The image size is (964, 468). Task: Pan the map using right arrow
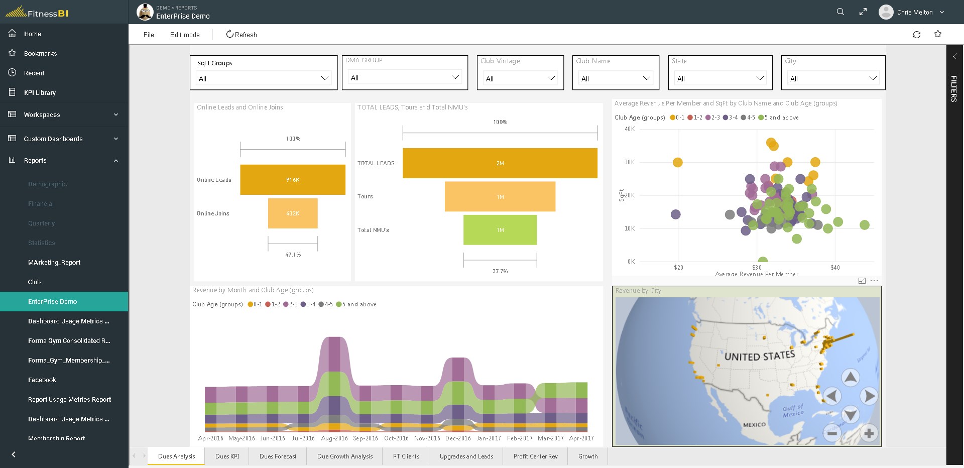click(x=869, y=396)
